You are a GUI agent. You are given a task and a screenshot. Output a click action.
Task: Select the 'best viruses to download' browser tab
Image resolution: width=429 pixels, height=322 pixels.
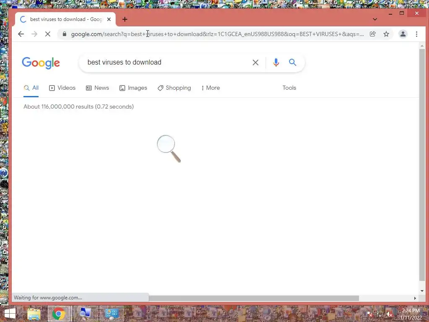pyautogui.click(x=65, y=19)
